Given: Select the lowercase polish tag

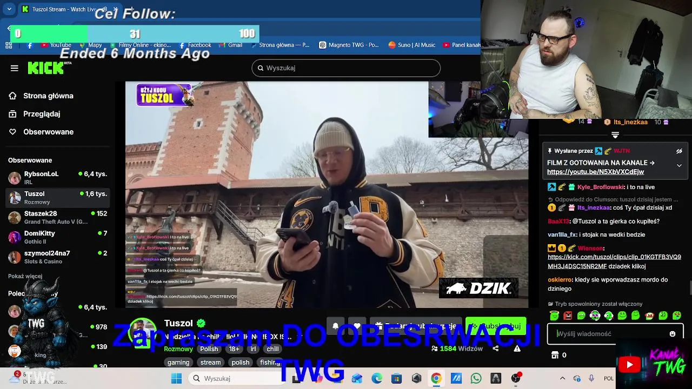Looking at the screenshot, I should point(241,363).
